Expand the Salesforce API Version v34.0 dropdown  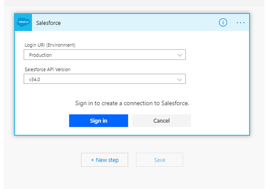click(x=105, y=79)
